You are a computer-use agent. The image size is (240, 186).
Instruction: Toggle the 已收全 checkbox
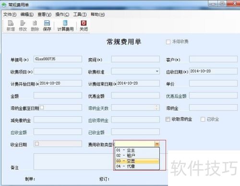203,119
